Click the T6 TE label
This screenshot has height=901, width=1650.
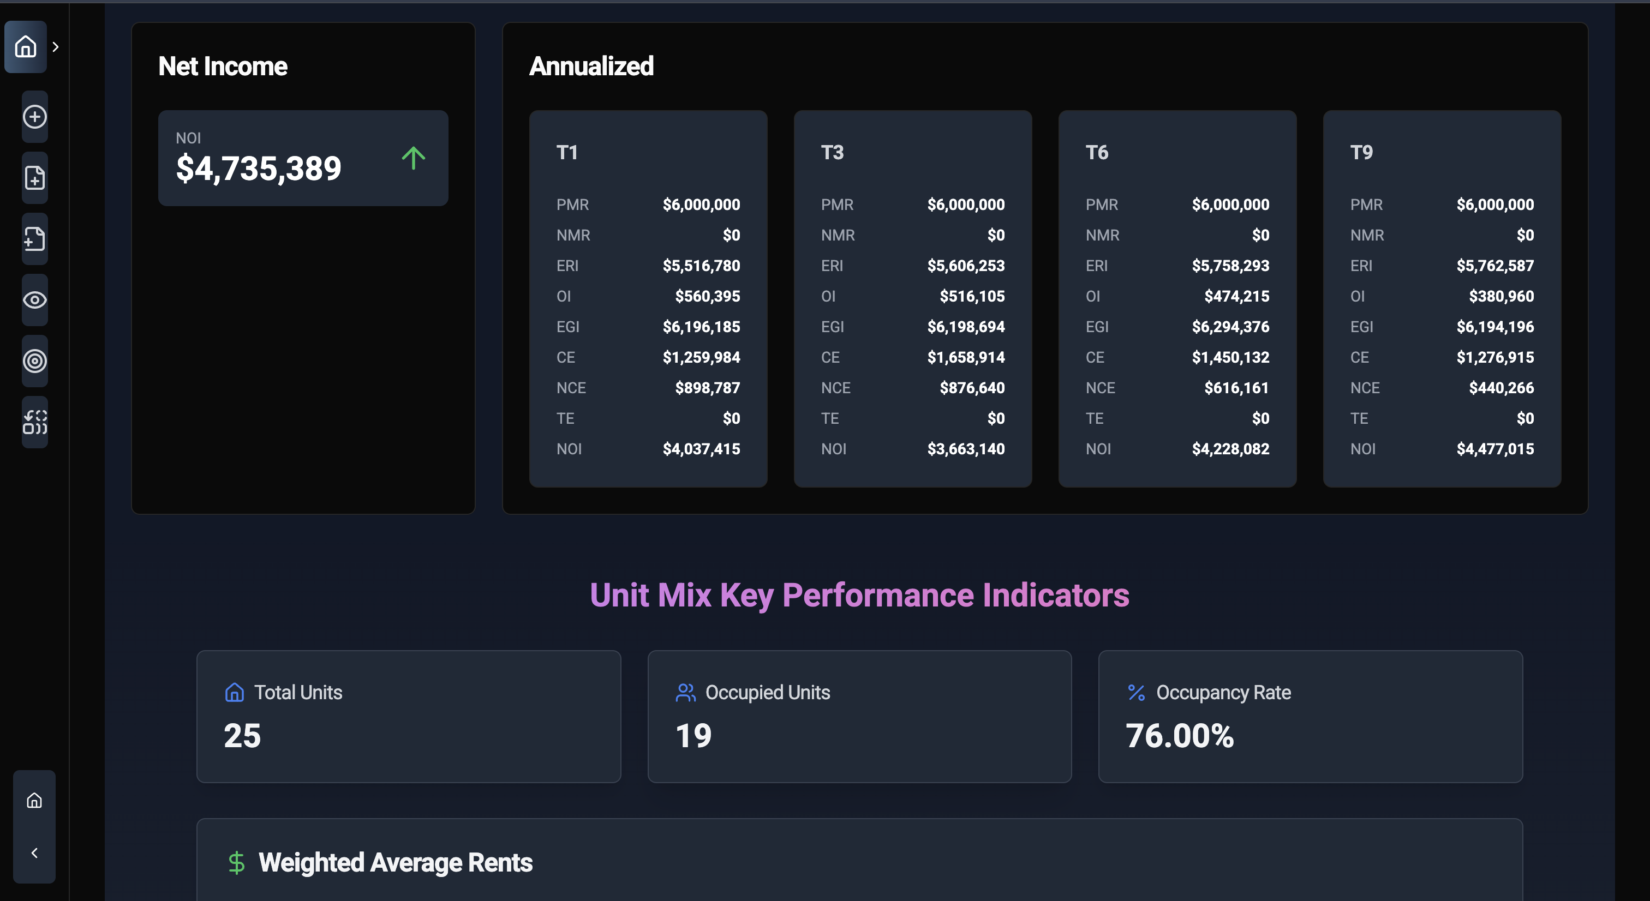point(1094,419)
